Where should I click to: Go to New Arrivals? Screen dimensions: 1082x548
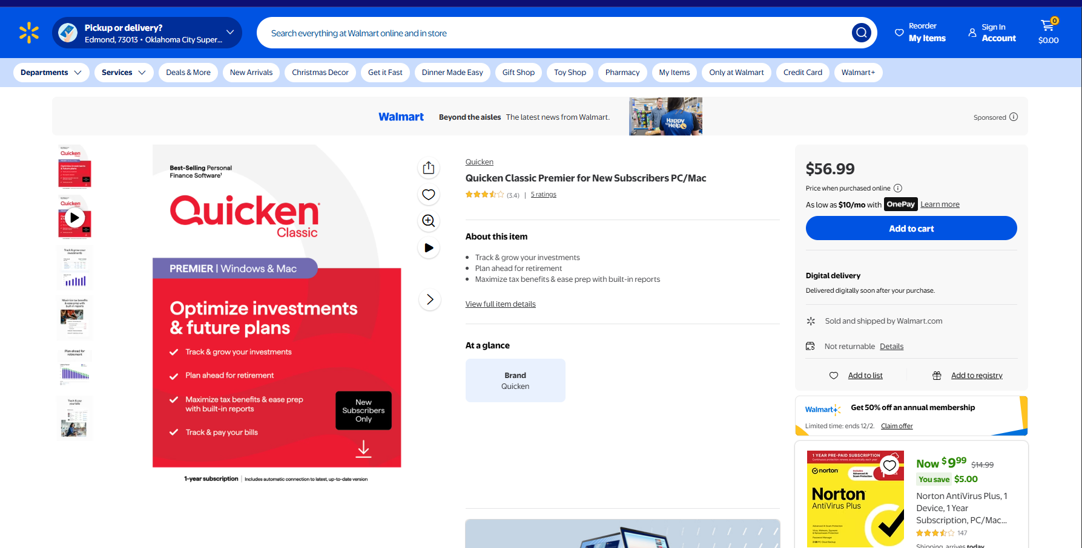coord(251,73)
